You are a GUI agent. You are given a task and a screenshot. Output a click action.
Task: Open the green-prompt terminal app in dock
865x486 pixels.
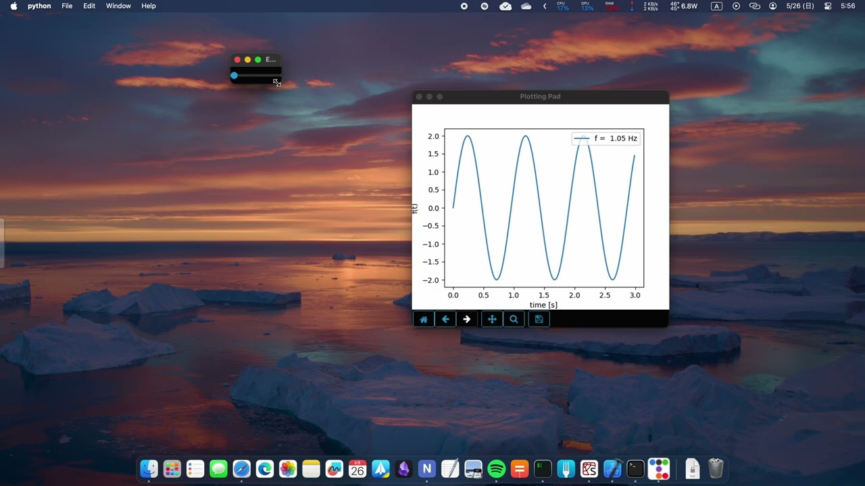[543, 468]
